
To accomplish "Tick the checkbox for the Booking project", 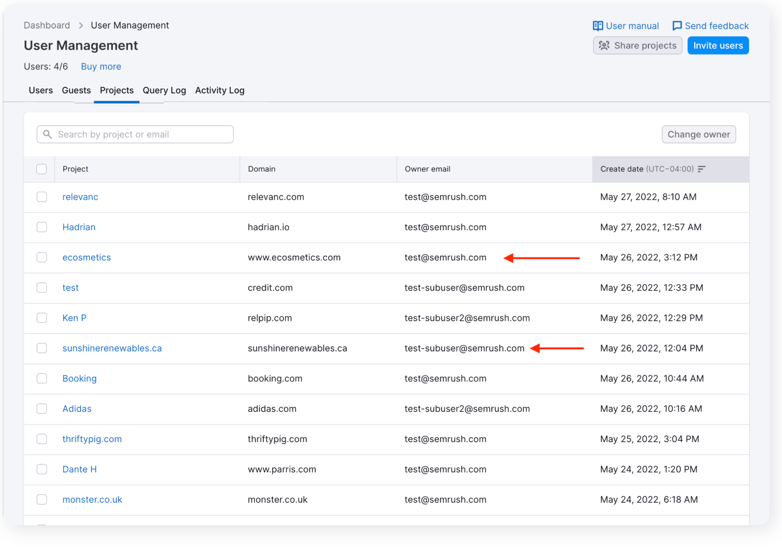I will coord(41,378).
